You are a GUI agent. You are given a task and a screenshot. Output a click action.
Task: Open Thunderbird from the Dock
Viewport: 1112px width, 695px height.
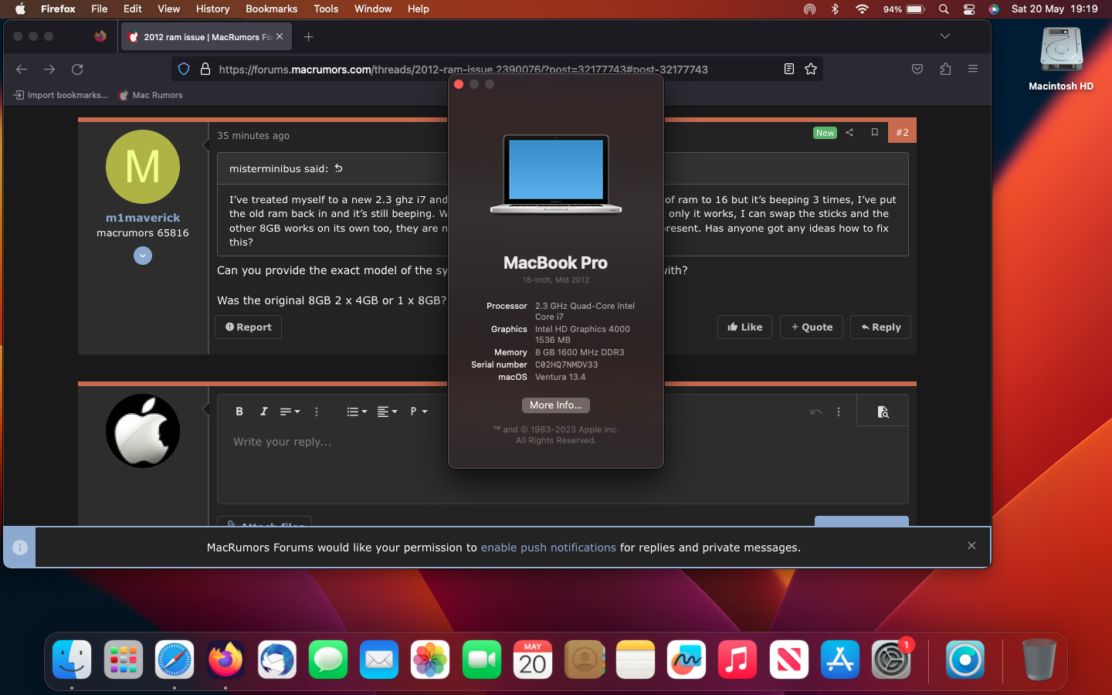[277, 660]
